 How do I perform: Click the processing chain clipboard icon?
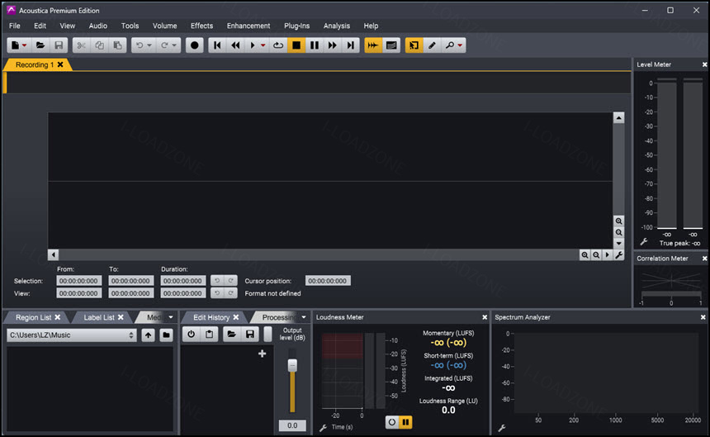coord(209,335)
